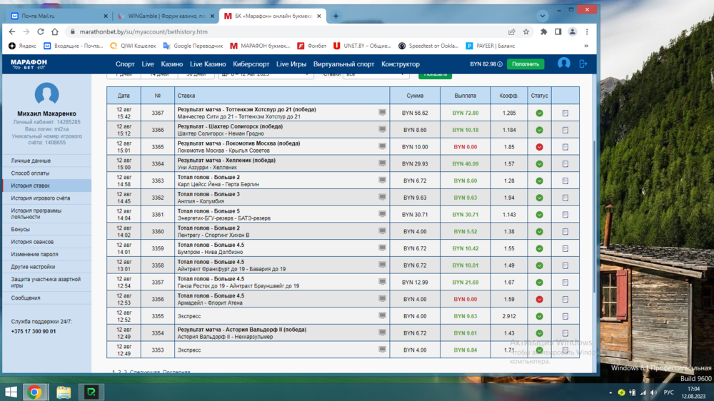Open File Explorer from the taskbar
Viewport: 714px width, 401px height.
(64, 392)
